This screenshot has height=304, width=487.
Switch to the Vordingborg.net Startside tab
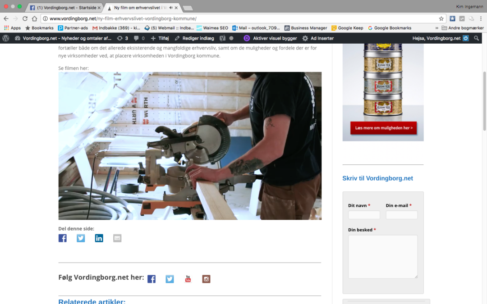[64, 8]
